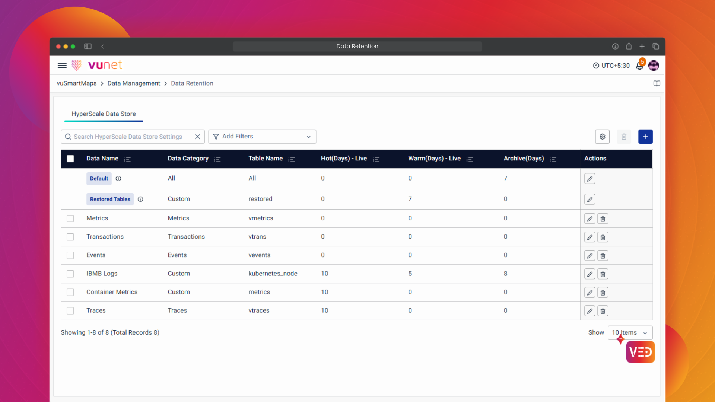
Task: Show info for Restored Tables
Action: 140,199
